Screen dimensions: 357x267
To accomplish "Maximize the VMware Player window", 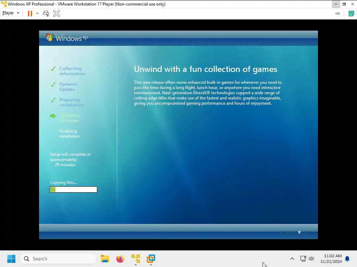I will [344, 4].
